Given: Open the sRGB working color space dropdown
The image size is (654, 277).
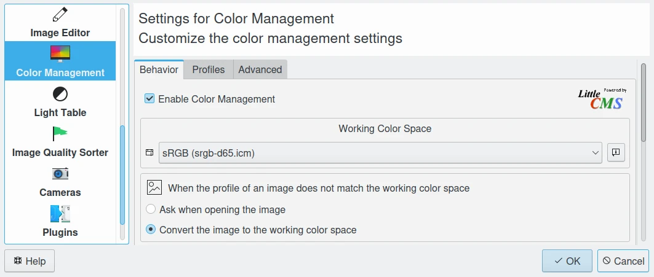Looking at the screenshot, I should pyautogui.click(x=380, y=153).
